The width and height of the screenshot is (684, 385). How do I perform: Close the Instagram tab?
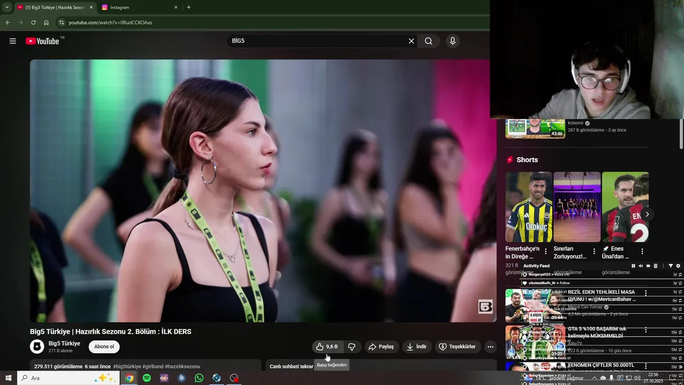(176, 7)
